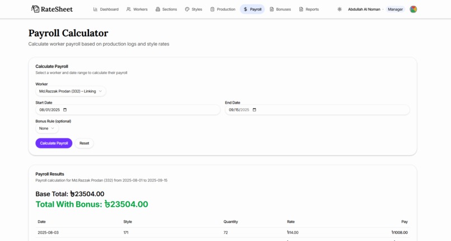Open the Worker dropdown
The height and width of the screenshot is (241, 451).
pos(71,91)
